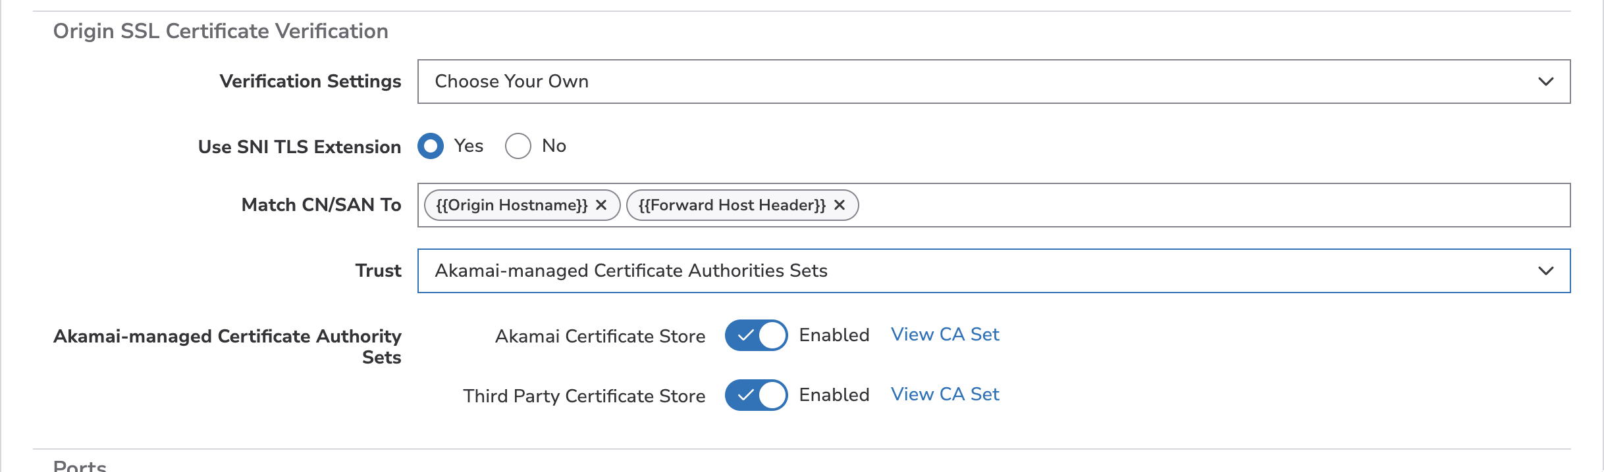Open the Verification Settings dropdown

point(994,82)
